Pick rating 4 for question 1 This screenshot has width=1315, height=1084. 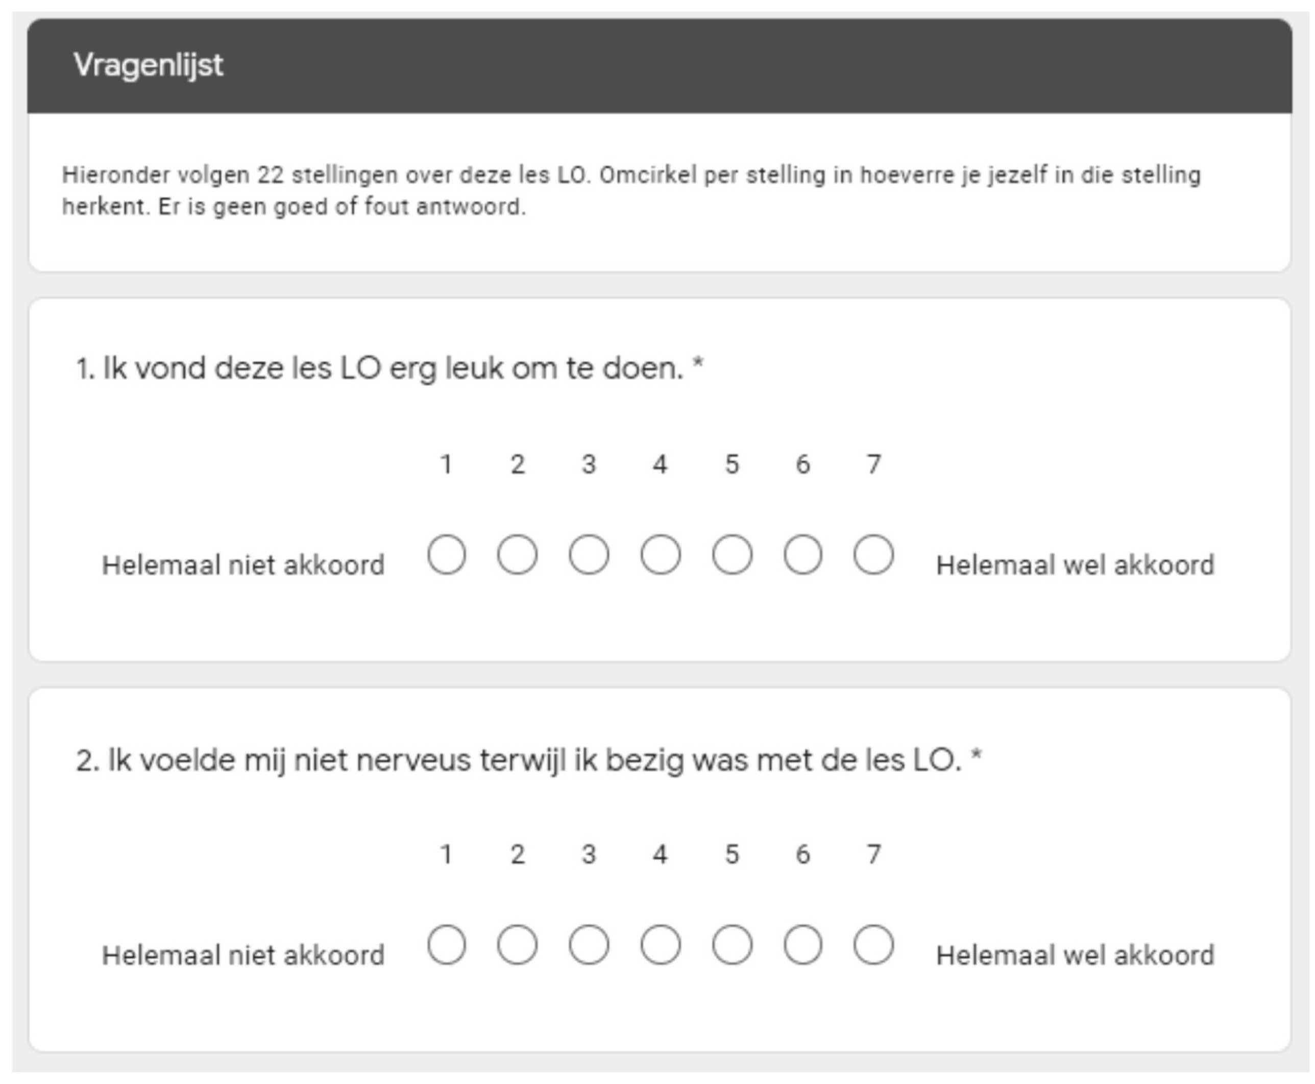[660, 554]
